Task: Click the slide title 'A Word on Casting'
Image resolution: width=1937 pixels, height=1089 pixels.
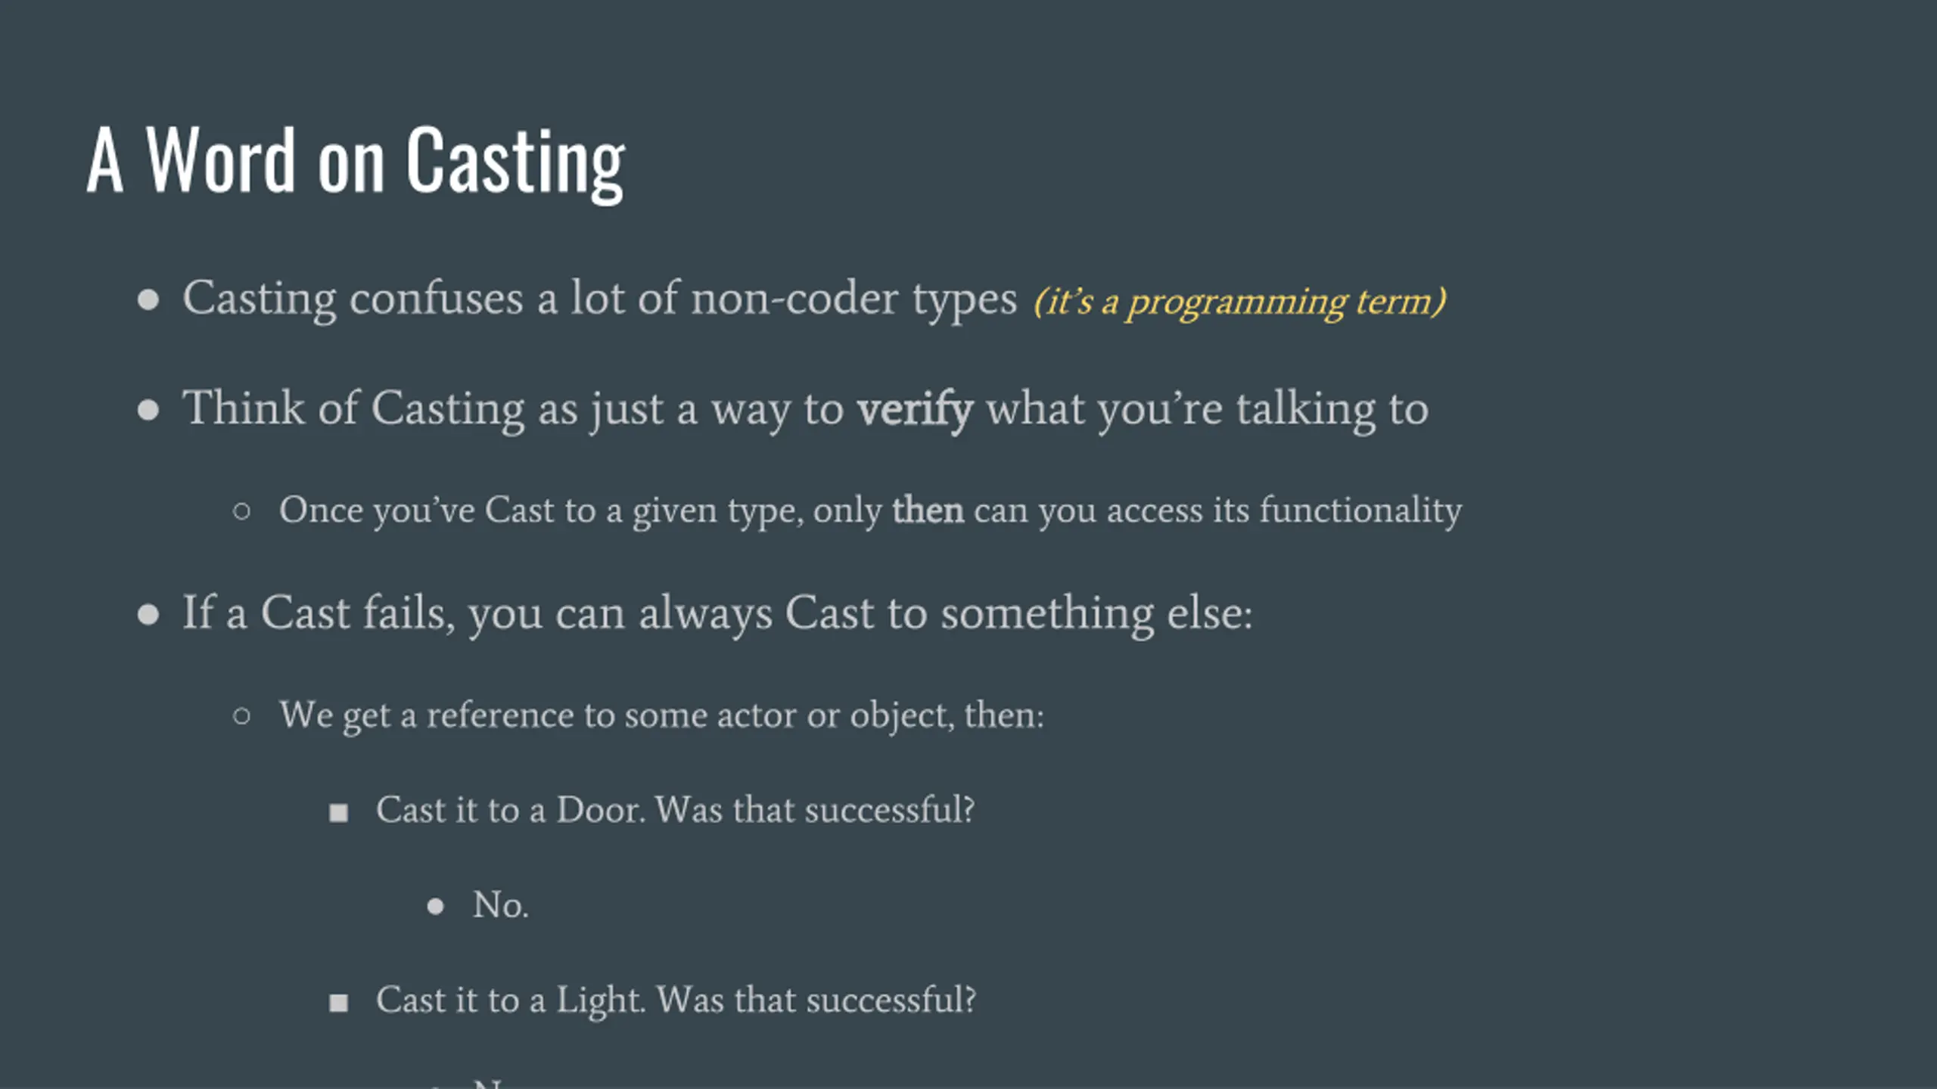Action: [x=356, y=161]
